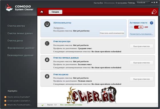Toggle the Active cleaning ON/OFF switch

[x=139, y=27]
